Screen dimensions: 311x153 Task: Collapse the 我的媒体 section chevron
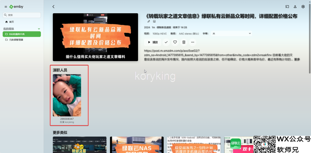(39, 29)
